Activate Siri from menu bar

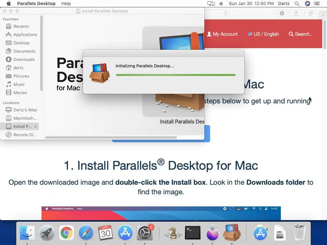point(308,4)
